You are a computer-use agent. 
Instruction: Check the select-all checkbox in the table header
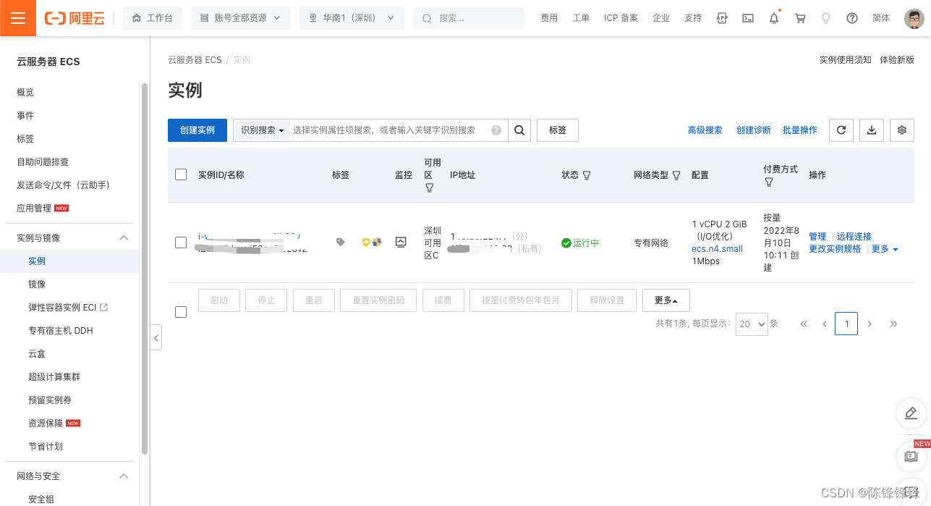pyautogui.click(x=180, y=174)
